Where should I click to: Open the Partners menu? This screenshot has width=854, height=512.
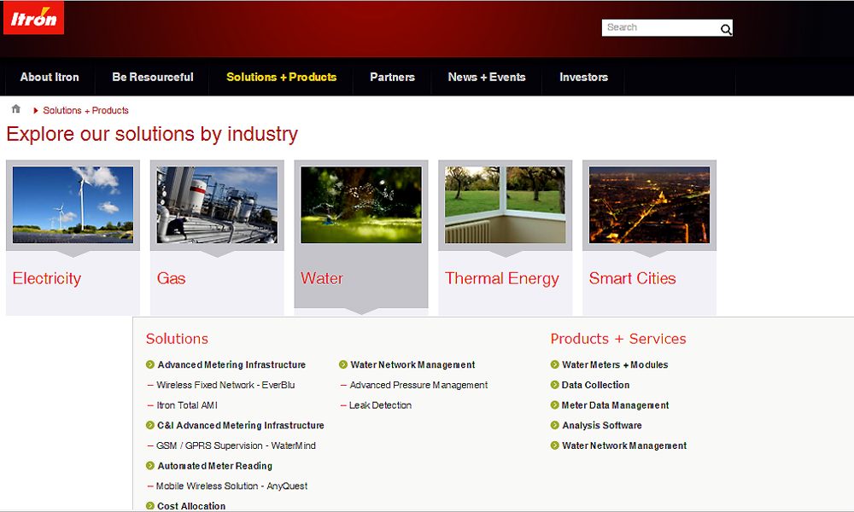392,78
